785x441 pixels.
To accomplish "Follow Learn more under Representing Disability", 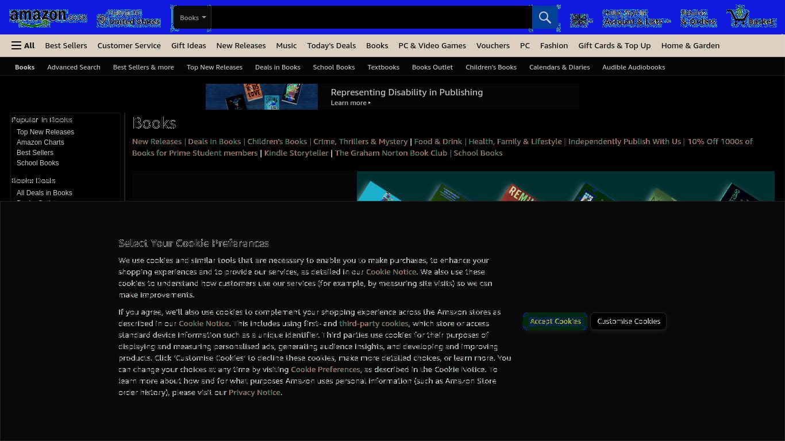I will [351, 103].
